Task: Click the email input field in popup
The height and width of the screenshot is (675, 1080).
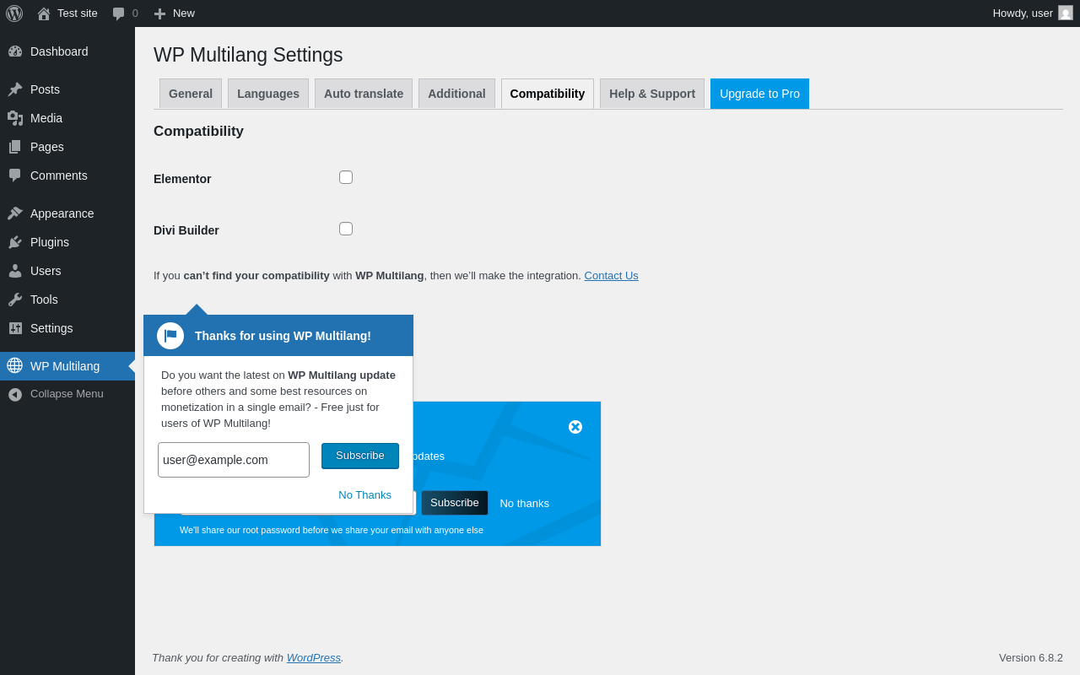Action: click(x=234, y=460)
